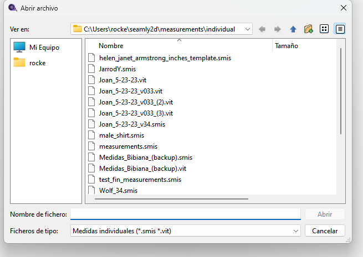Select the Wolf_34.smis file
Screen dimensions: 363x257
pyautogui.click(x=118, y=191)
